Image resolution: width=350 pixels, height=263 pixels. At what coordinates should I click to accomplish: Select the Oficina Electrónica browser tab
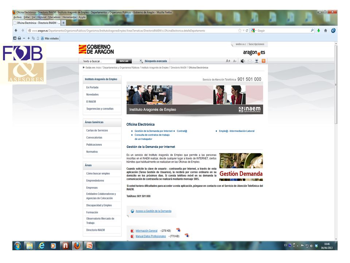click(x=36, y=23)
